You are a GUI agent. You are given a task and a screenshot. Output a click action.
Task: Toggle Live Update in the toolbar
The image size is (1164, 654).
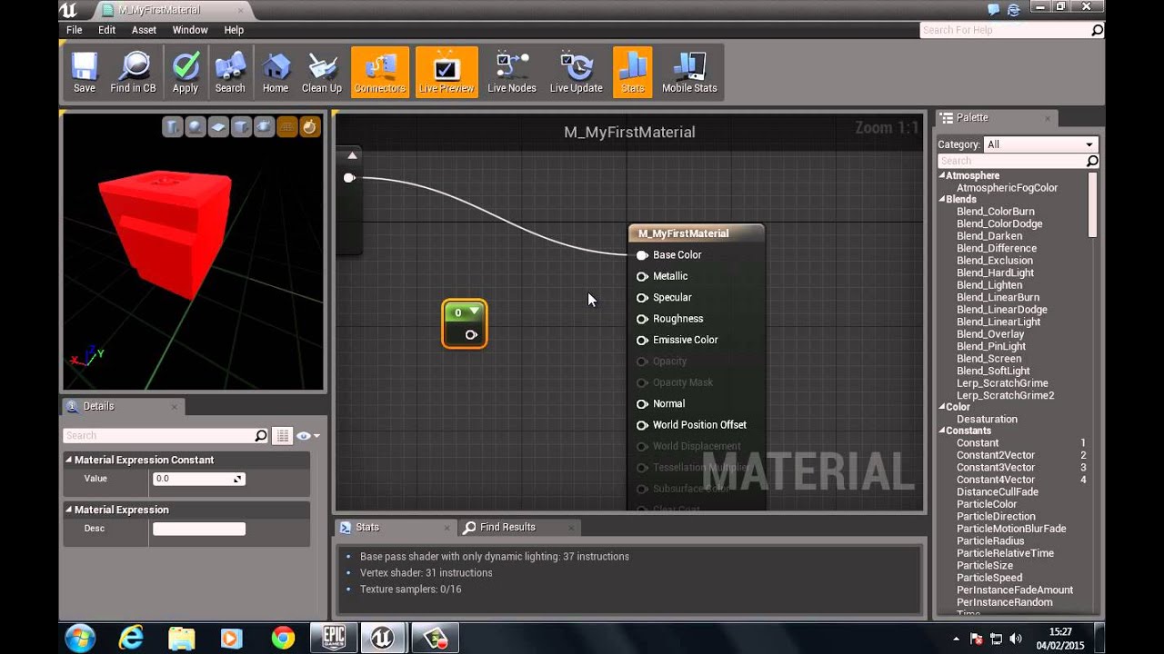pos(577,73)
